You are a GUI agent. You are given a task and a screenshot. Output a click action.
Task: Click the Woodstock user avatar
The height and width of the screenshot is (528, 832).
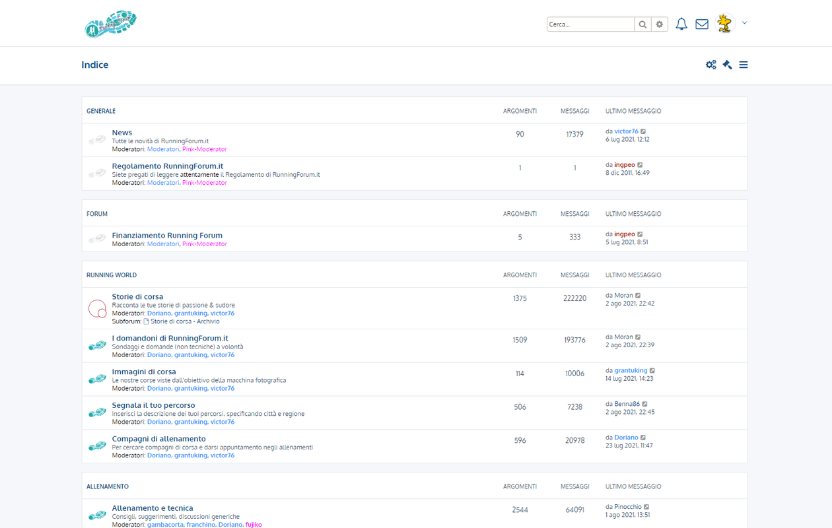click(x=726, y=23)
